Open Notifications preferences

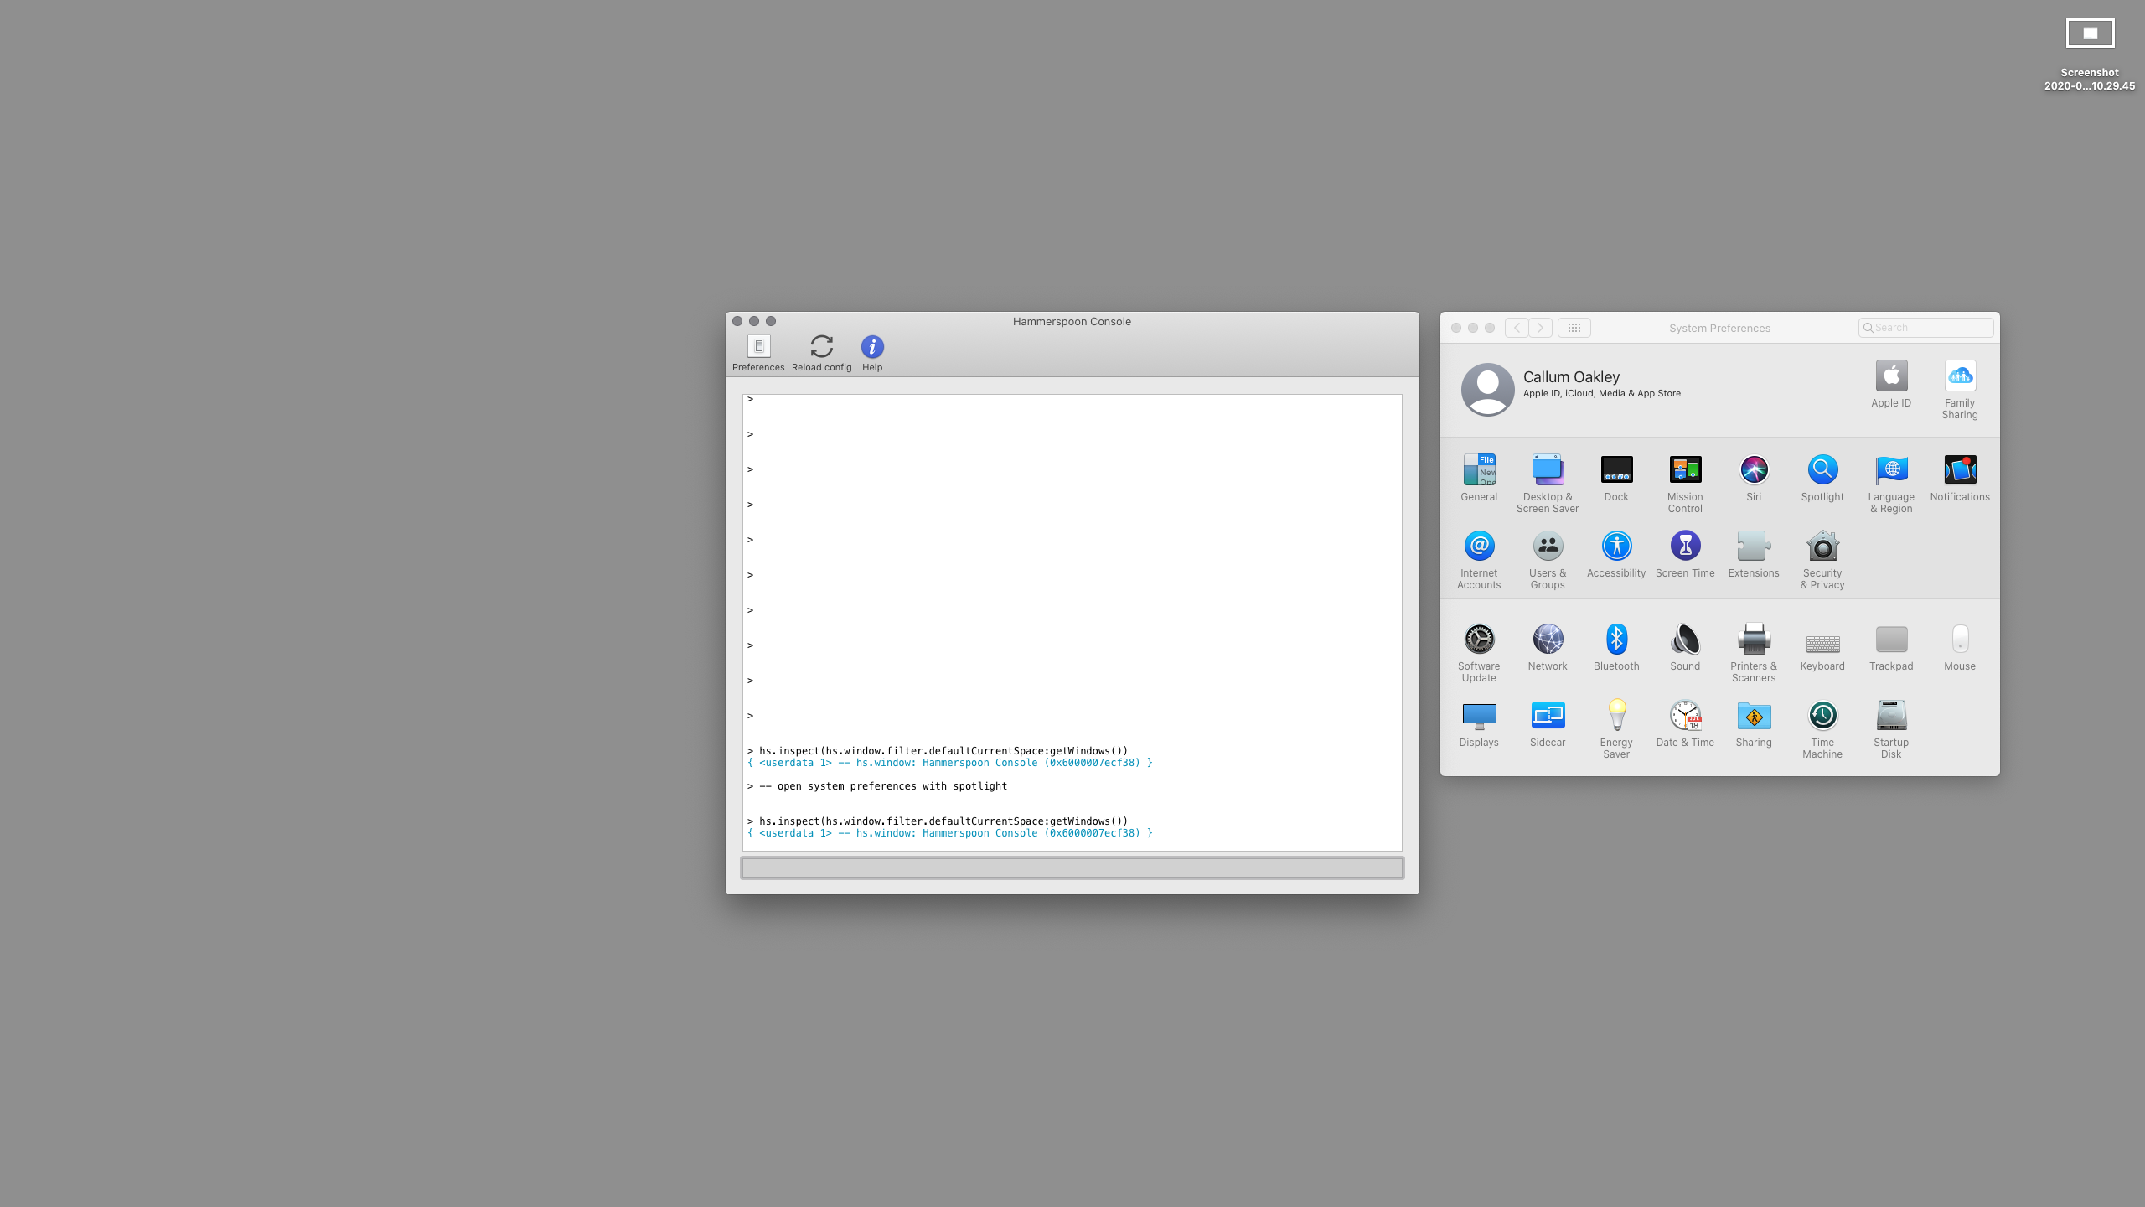click(x=1960, y=479)
